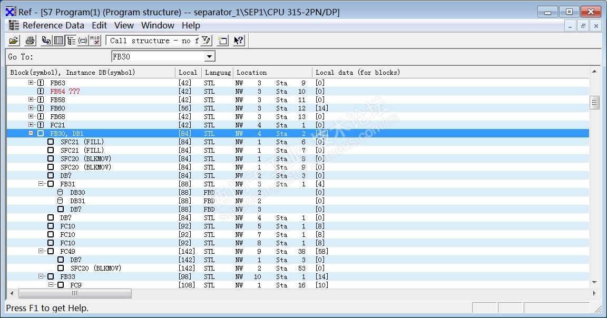Image resolution: width=607 pixels, height=318 pixels.
Task: Click the FC49 block icon
Action: point(51,251)
